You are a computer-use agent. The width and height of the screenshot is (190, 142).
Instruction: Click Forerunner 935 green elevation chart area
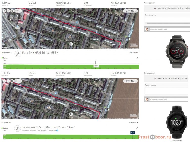pyautogui.click(x=71, y=137)
